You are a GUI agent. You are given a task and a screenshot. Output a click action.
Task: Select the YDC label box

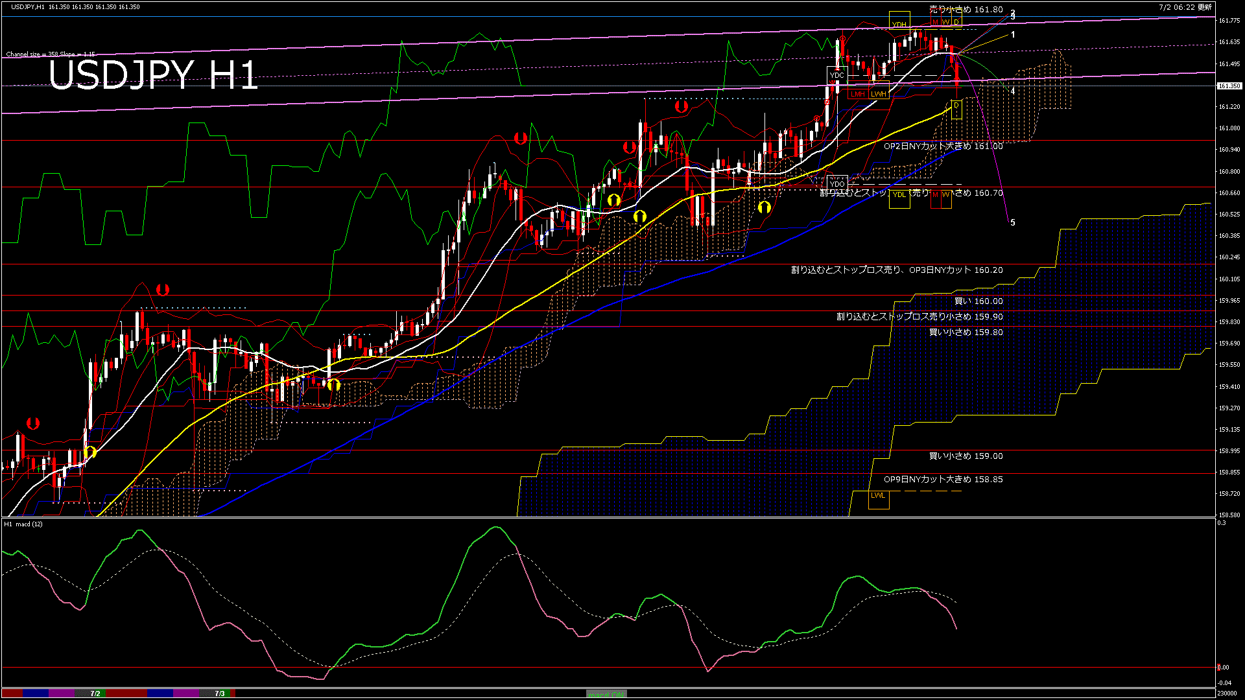[837, 75]
